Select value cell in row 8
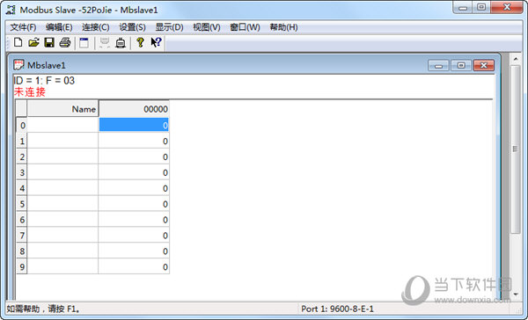 coord(134,251)
